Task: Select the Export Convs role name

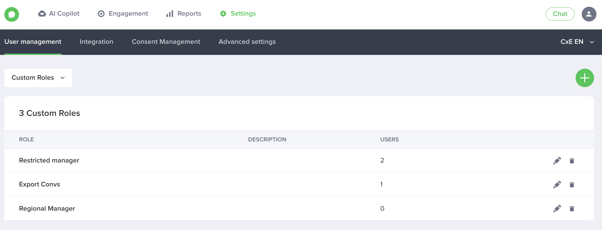Action: 40,184
